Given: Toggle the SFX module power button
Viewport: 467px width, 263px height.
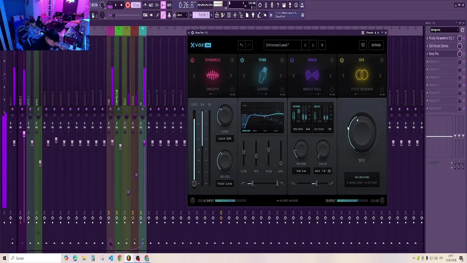Looking at the screenshot, I should tap(341, 60).
